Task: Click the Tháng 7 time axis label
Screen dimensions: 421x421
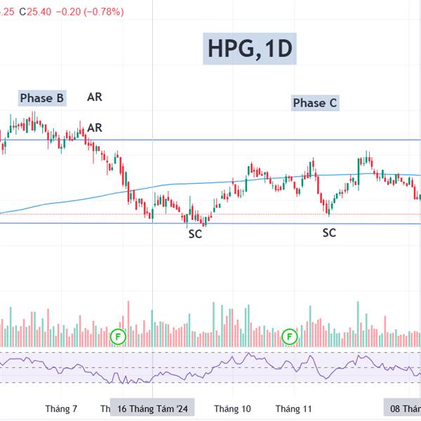Action: (x=61, y=409)
